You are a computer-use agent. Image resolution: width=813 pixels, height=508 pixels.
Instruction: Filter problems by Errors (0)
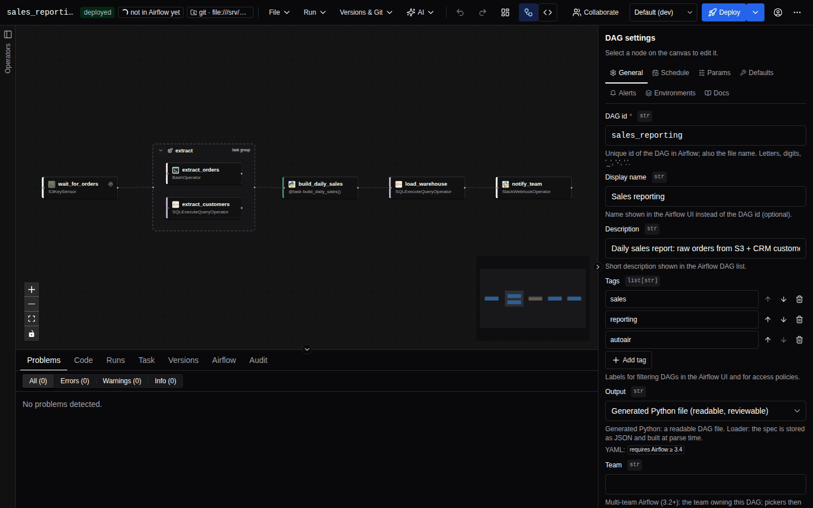(75, 381)
